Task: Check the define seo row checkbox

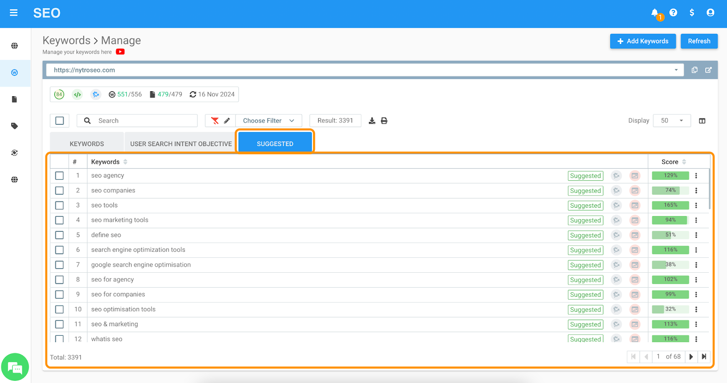Action: 60,235
